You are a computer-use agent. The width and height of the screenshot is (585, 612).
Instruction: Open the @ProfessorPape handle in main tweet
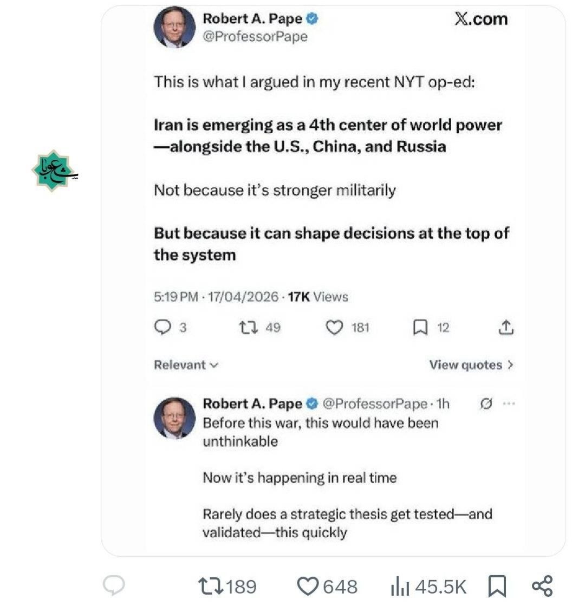point(255,37)
